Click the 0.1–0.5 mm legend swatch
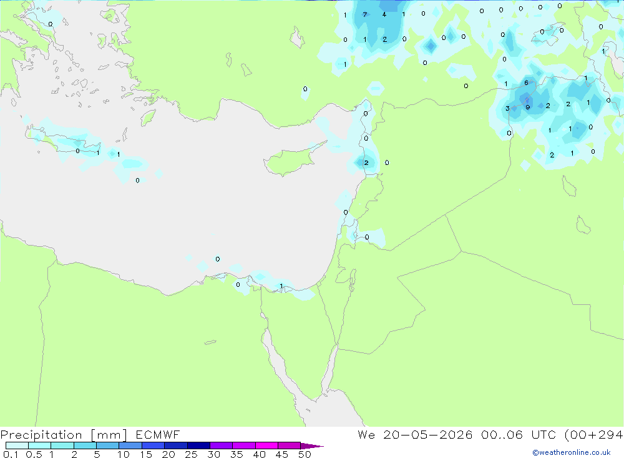 pyautogui.click(x=17, y=446)
